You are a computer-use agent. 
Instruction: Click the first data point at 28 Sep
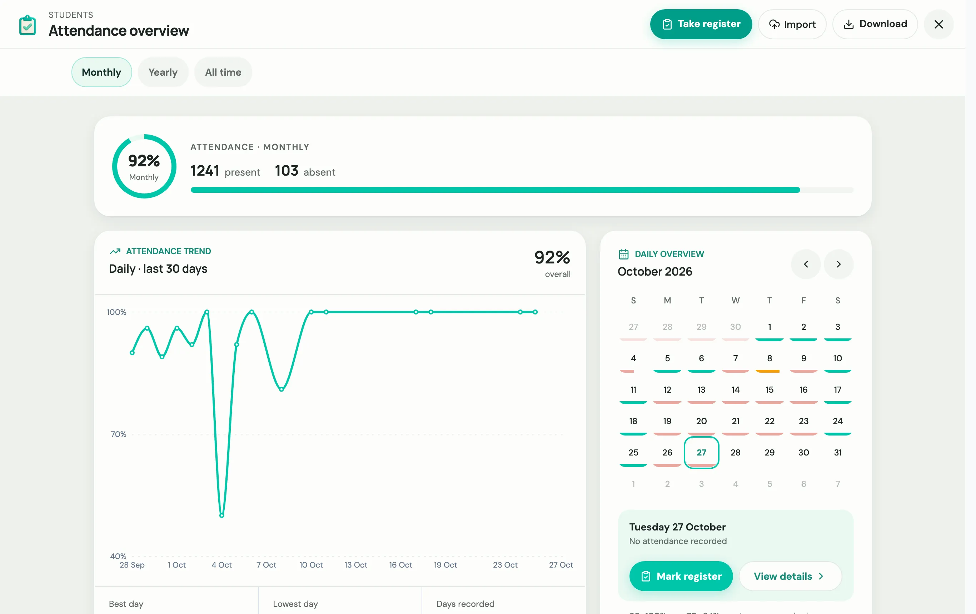pos(132,353)
